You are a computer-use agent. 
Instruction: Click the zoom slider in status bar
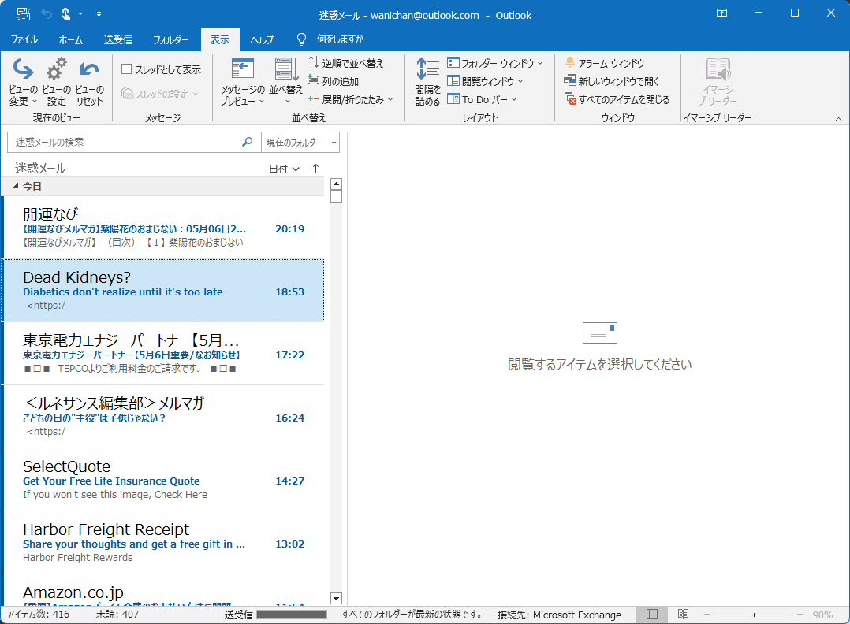754,615
